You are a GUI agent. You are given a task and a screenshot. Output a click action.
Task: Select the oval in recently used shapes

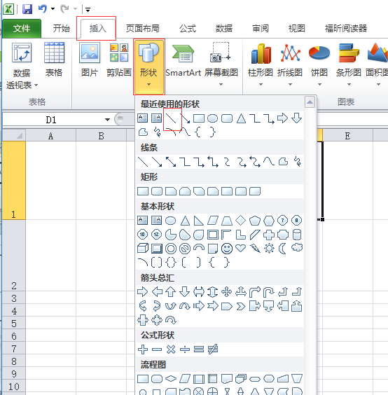click(x=212, y=118)
